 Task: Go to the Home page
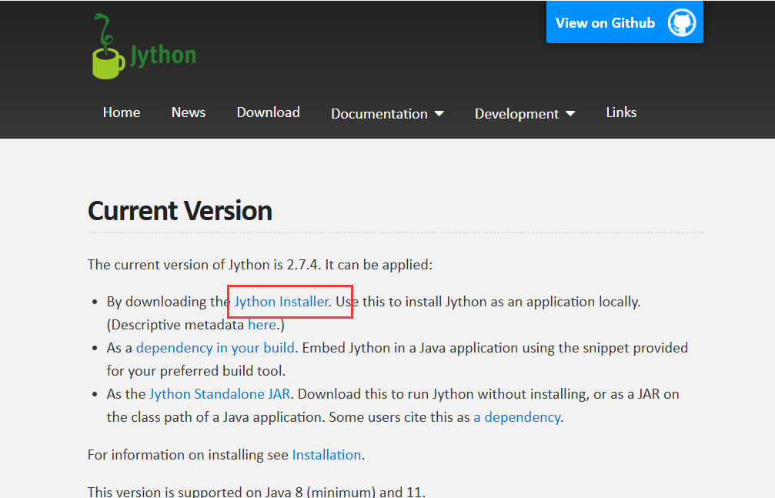pos(122,112)
